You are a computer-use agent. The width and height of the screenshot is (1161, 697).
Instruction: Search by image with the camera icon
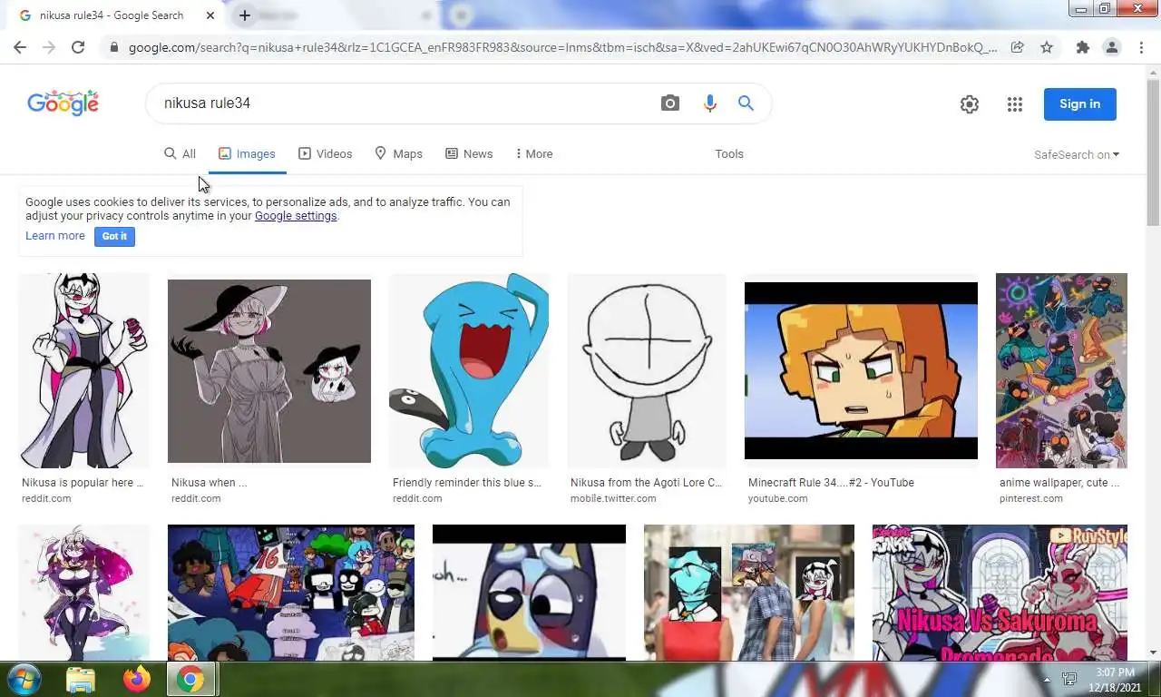coord(669,103)
